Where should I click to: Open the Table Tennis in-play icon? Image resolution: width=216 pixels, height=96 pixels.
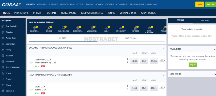[63, 29]
